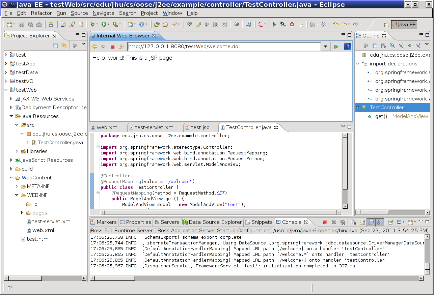Click the browser Back arrow icon
The width and height of the screenshot is (434, 295).
[95, 47]
